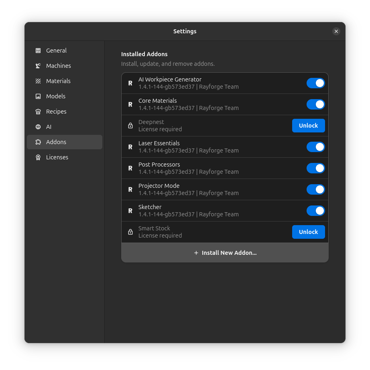Select the Machines icon in the sidebar

pos(38,66)
